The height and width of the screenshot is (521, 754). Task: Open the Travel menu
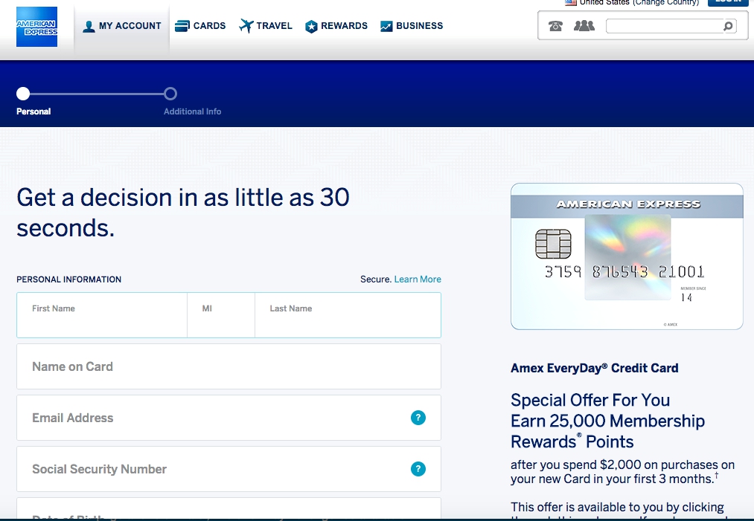266,26
